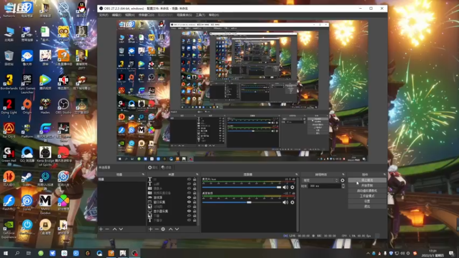
Task: Mute the 桌面音频 speaker icon
Action: point(285,202)
